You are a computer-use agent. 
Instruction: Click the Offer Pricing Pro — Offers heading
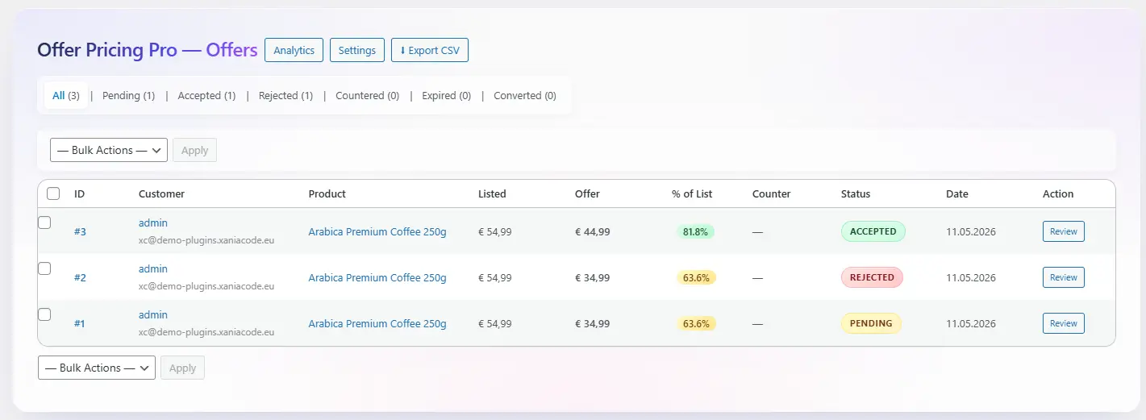(148, 50)
